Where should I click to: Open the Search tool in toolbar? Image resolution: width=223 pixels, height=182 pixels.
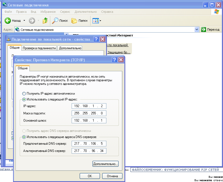[x=60, y=21]
